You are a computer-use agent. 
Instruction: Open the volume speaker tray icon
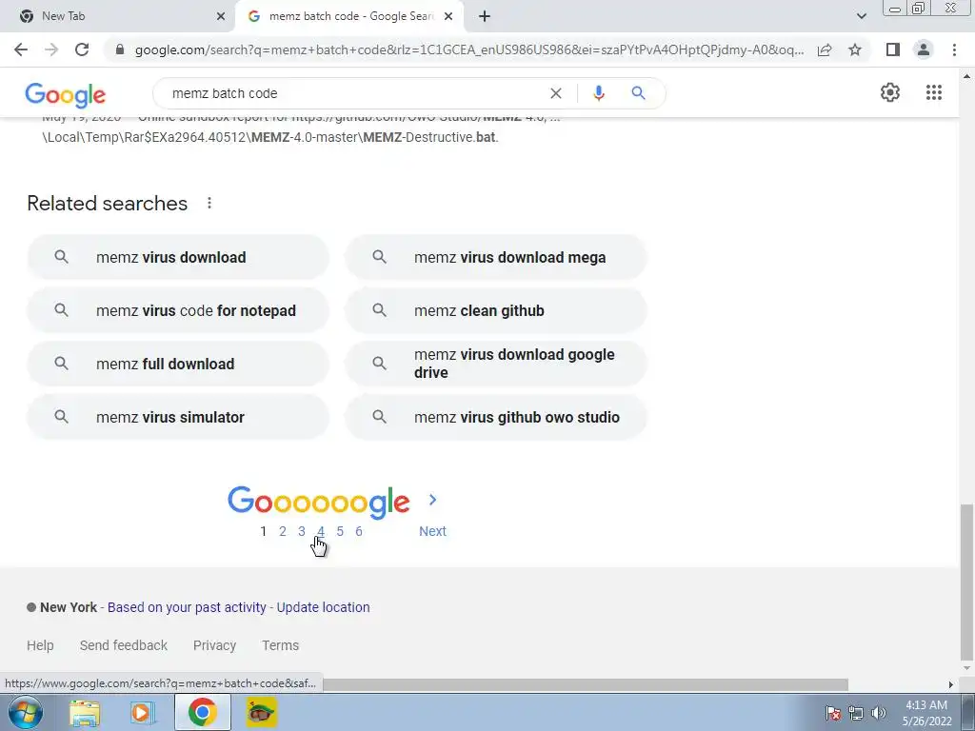click(879, 713)
